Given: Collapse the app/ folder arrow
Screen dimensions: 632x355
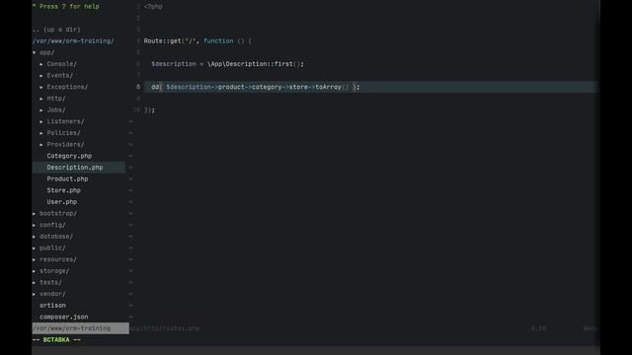Looking at the screenshot, I should [35, 52].
